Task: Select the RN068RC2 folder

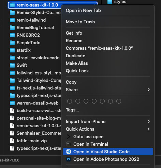Action: (x=25, y=35)
